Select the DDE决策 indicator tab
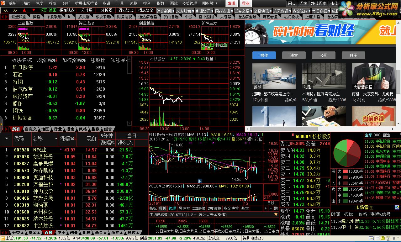Viewport: 401px width, 242px height. 199,208
